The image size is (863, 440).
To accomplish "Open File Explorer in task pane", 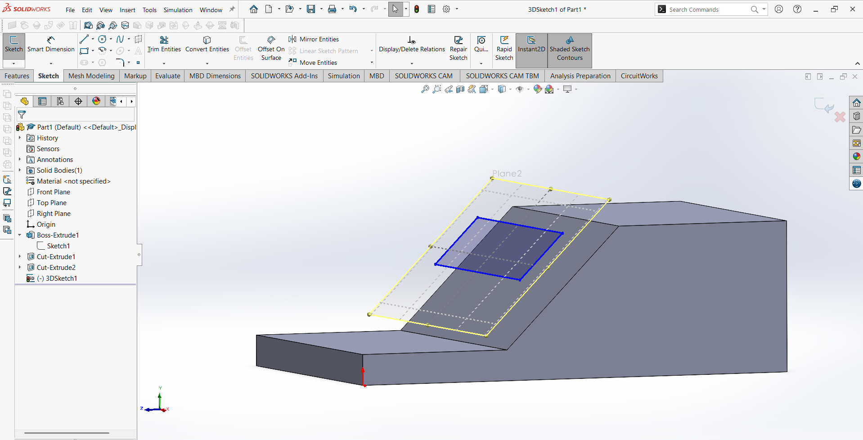I will click(x=856, y=130).
